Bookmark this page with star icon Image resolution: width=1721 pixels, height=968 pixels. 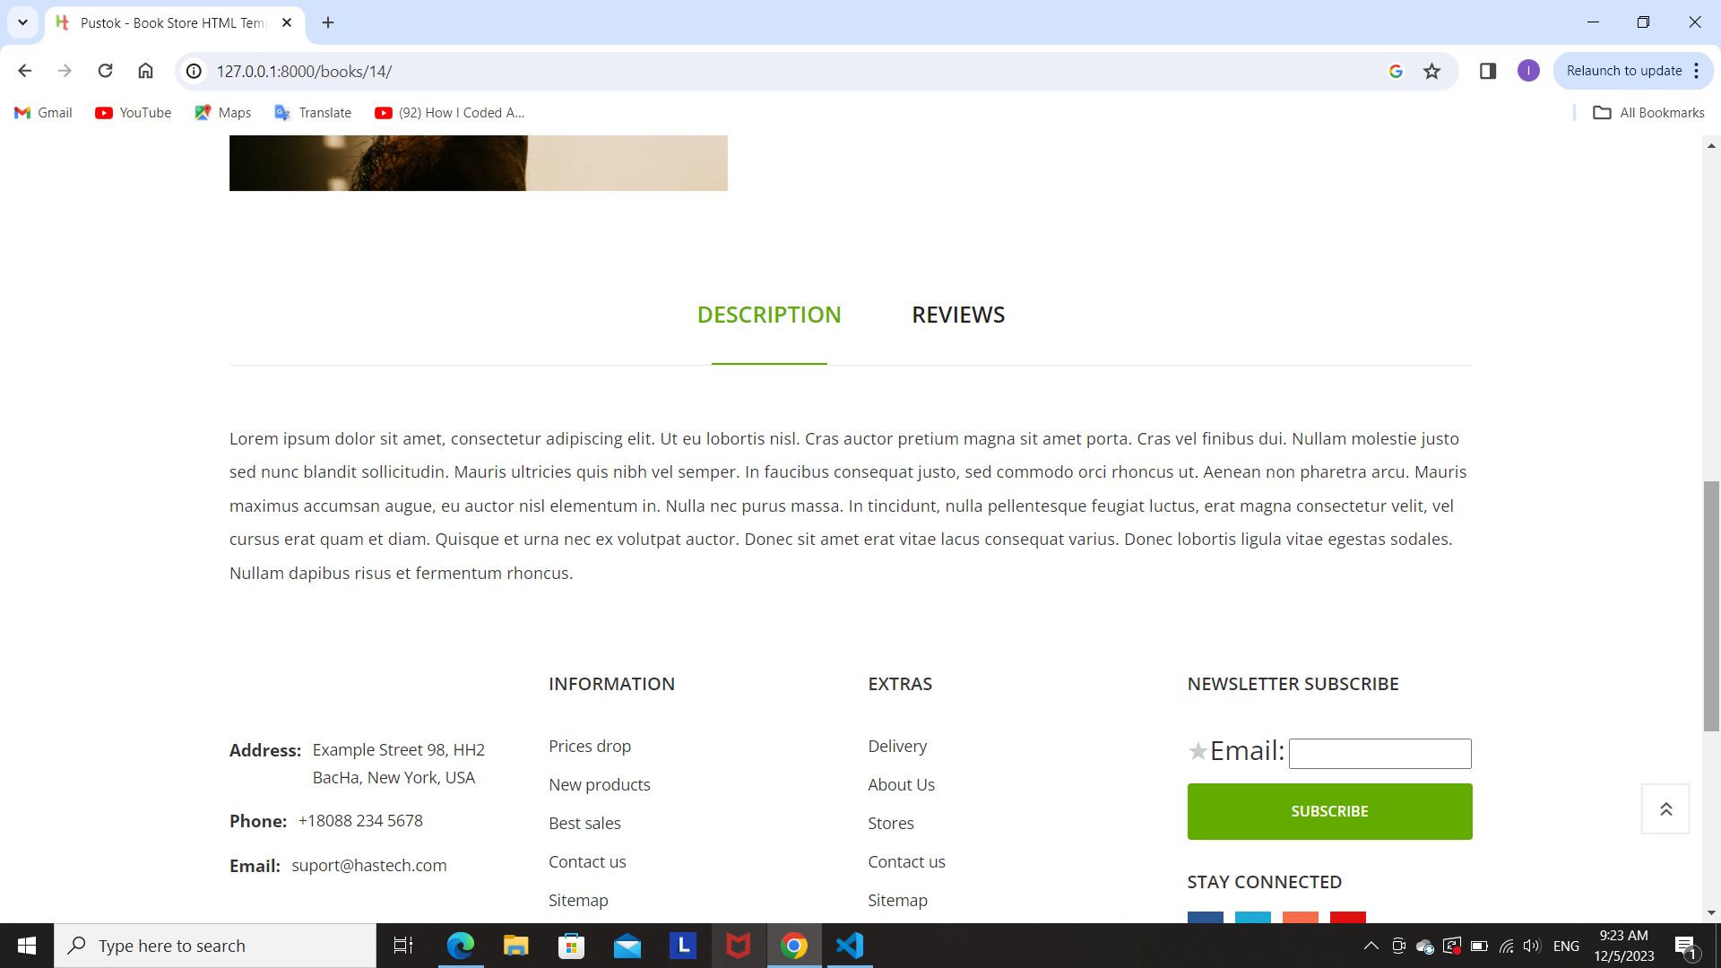coord(1431,71)
